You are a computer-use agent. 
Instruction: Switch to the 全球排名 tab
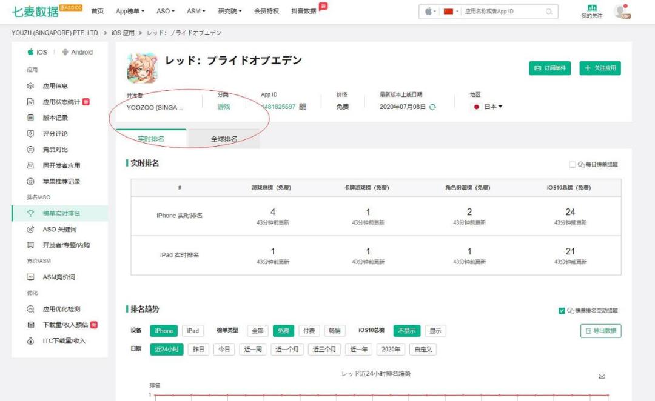[224, 139]
